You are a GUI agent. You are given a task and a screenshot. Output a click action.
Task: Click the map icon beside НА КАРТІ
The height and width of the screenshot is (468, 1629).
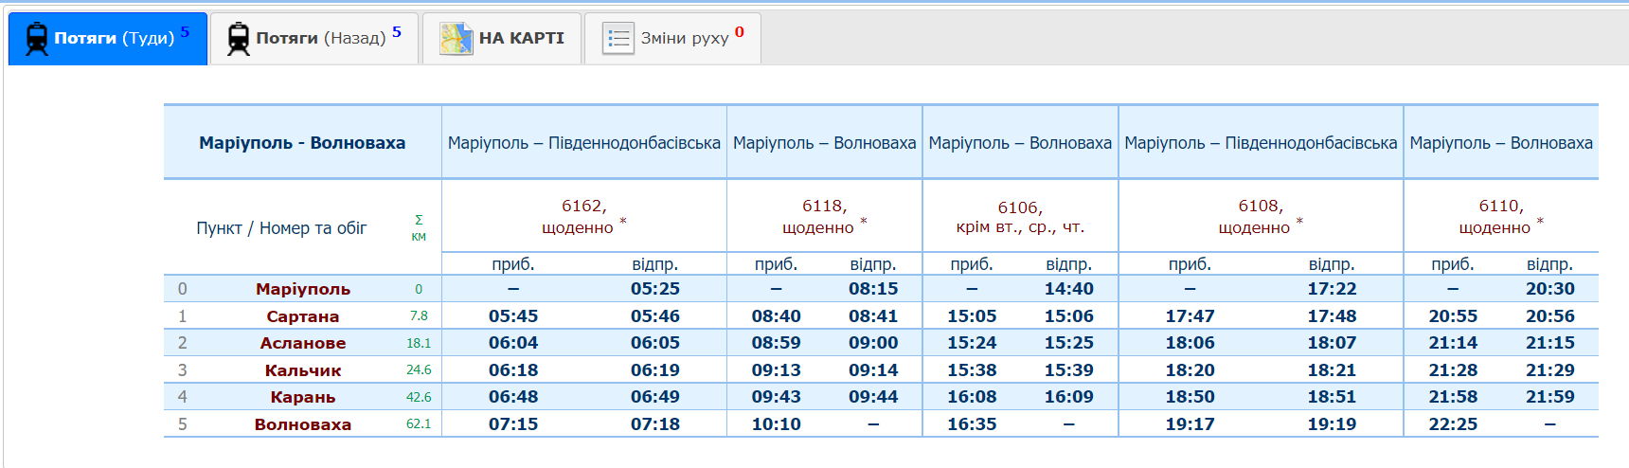(456, 39)
